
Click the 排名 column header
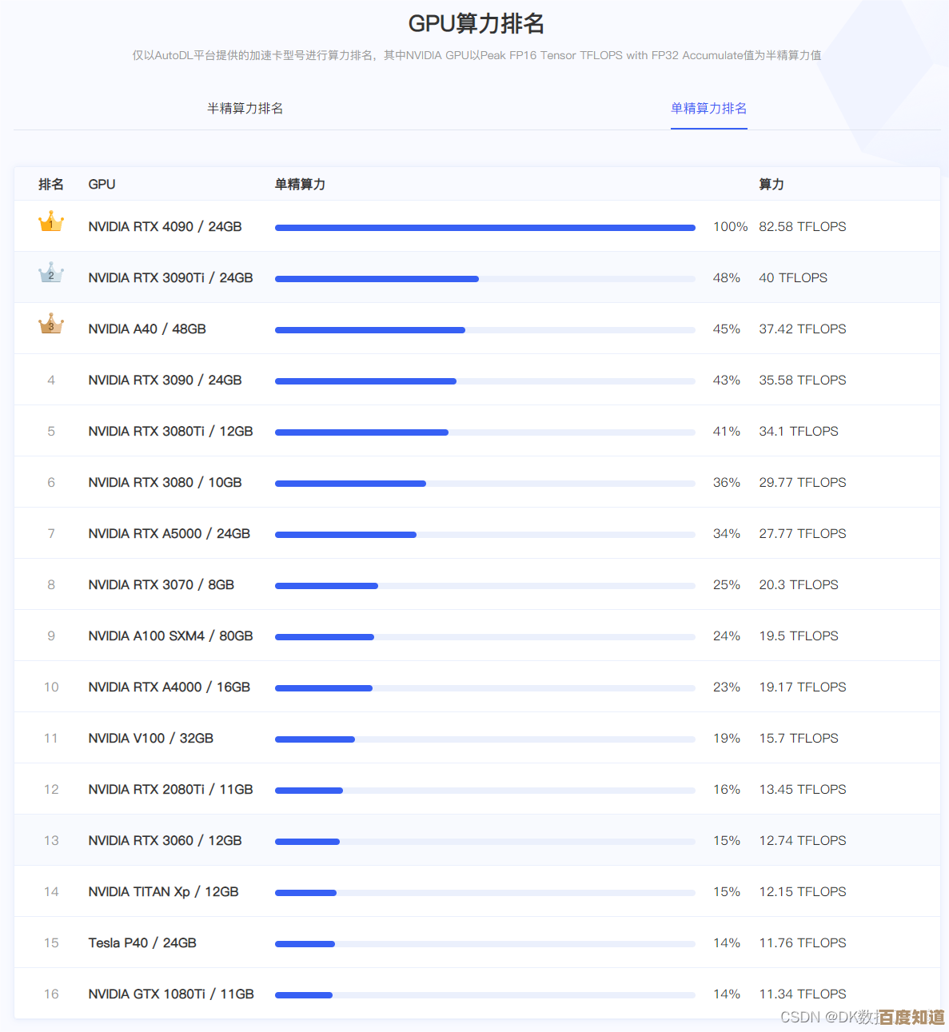coord(51,185)
